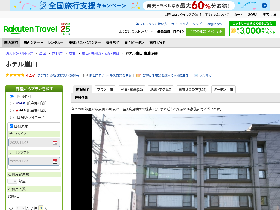Open 新型コロナウィルス対策を見る link
The image size is (280, 210).
tap(110, 75)
